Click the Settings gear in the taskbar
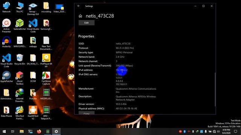 coord(56,132)
